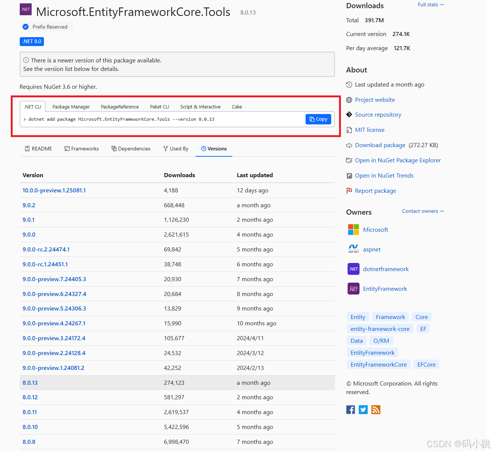Switch to PackageReference tab

click(120, 107)
